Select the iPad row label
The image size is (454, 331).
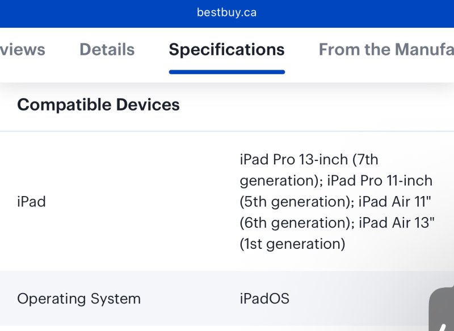click(31, 202)
